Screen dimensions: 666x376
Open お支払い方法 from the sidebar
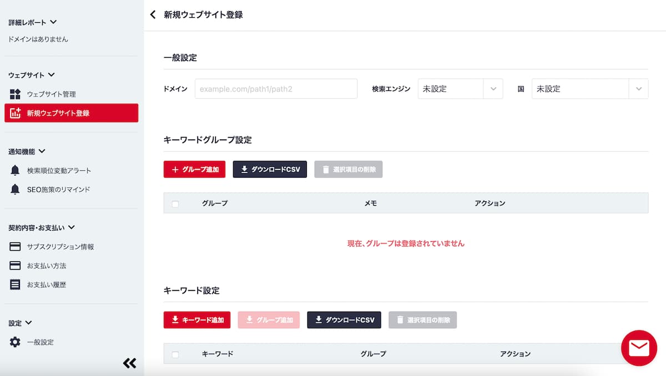pyautogui.click(x=54, y=266)
